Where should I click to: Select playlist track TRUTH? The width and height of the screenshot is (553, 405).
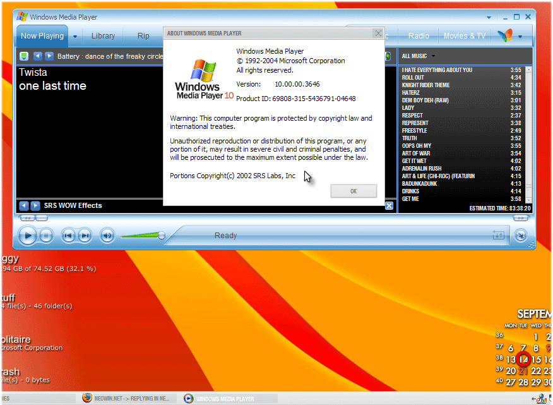pos(461,138)
